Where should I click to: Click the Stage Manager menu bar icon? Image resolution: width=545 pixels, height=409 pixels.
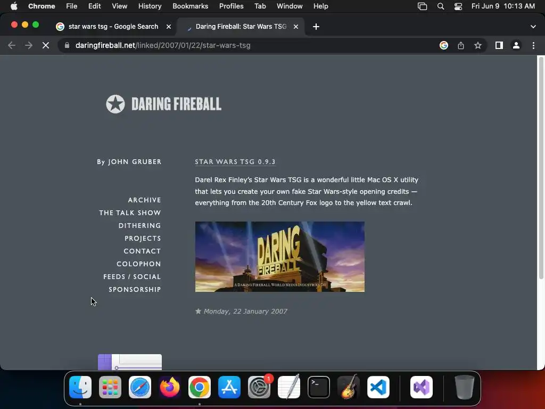(x=422, y=6)
